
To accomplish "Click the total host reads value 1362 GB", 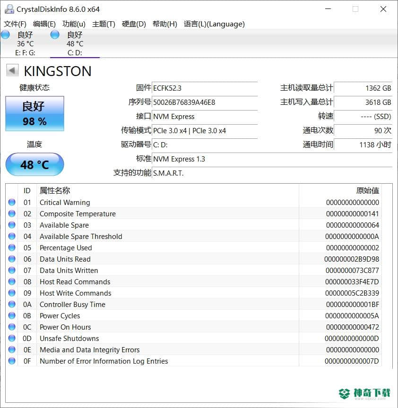I will click(363, 88).
